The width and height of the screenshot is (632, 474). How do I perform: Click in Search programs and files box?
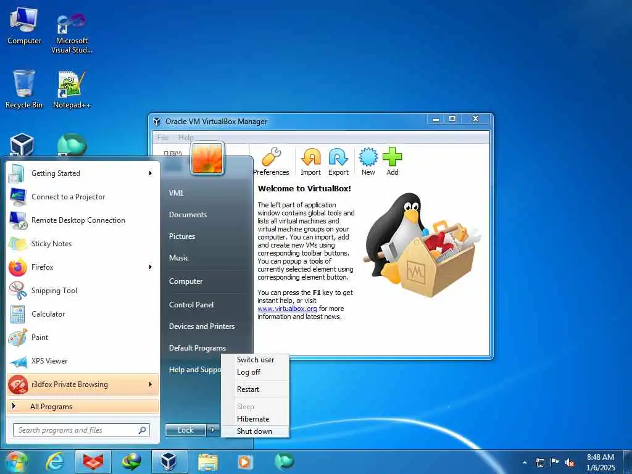81,430
